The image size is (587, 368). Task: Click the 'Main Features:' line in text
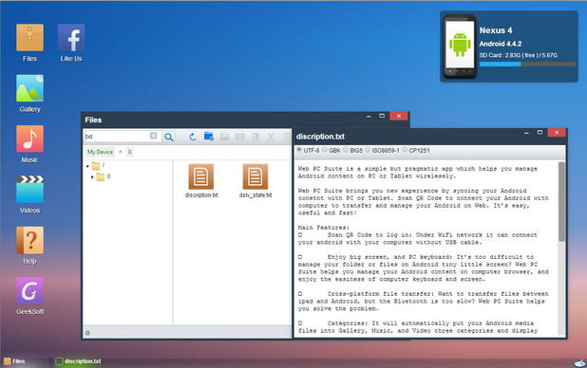point(324,228)
